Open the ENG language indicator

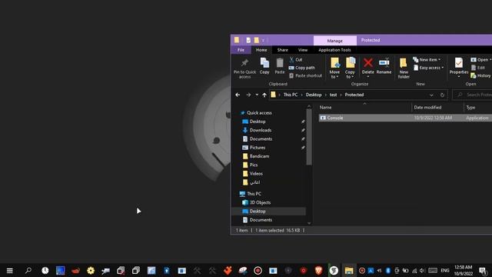point(445,270)
